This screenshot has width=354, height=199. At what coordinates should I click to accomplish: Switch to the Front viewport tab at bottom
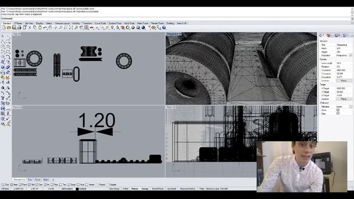point(38,180)
